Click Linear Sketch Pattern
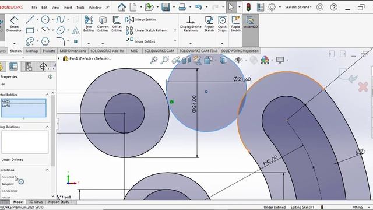 click(146, 30)
